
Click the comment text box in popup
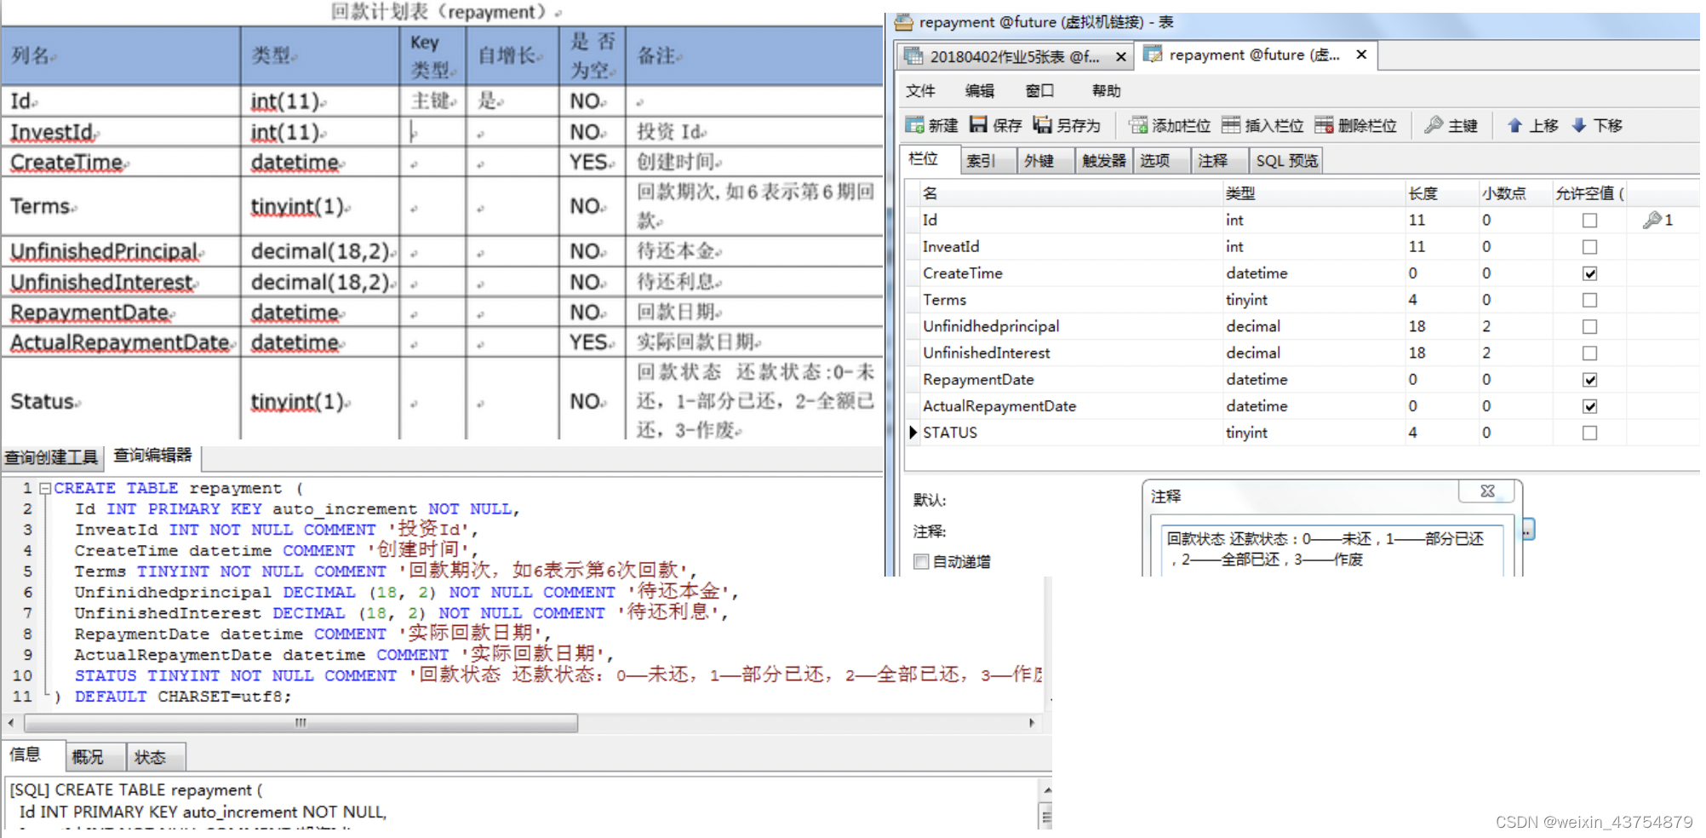pyautogui.click(x=1331, y=550)
